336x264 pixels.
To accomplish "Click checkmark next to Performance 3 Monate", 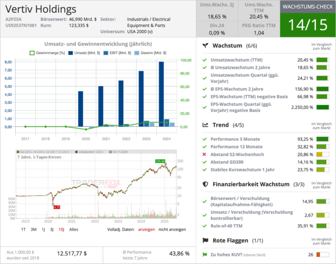I will [205, 139].
